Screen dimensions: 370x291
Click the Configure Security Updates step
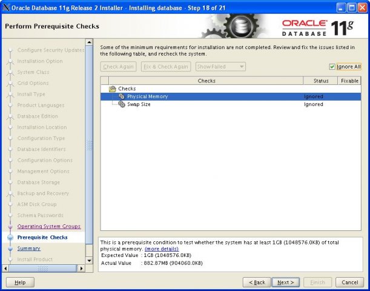51,50
